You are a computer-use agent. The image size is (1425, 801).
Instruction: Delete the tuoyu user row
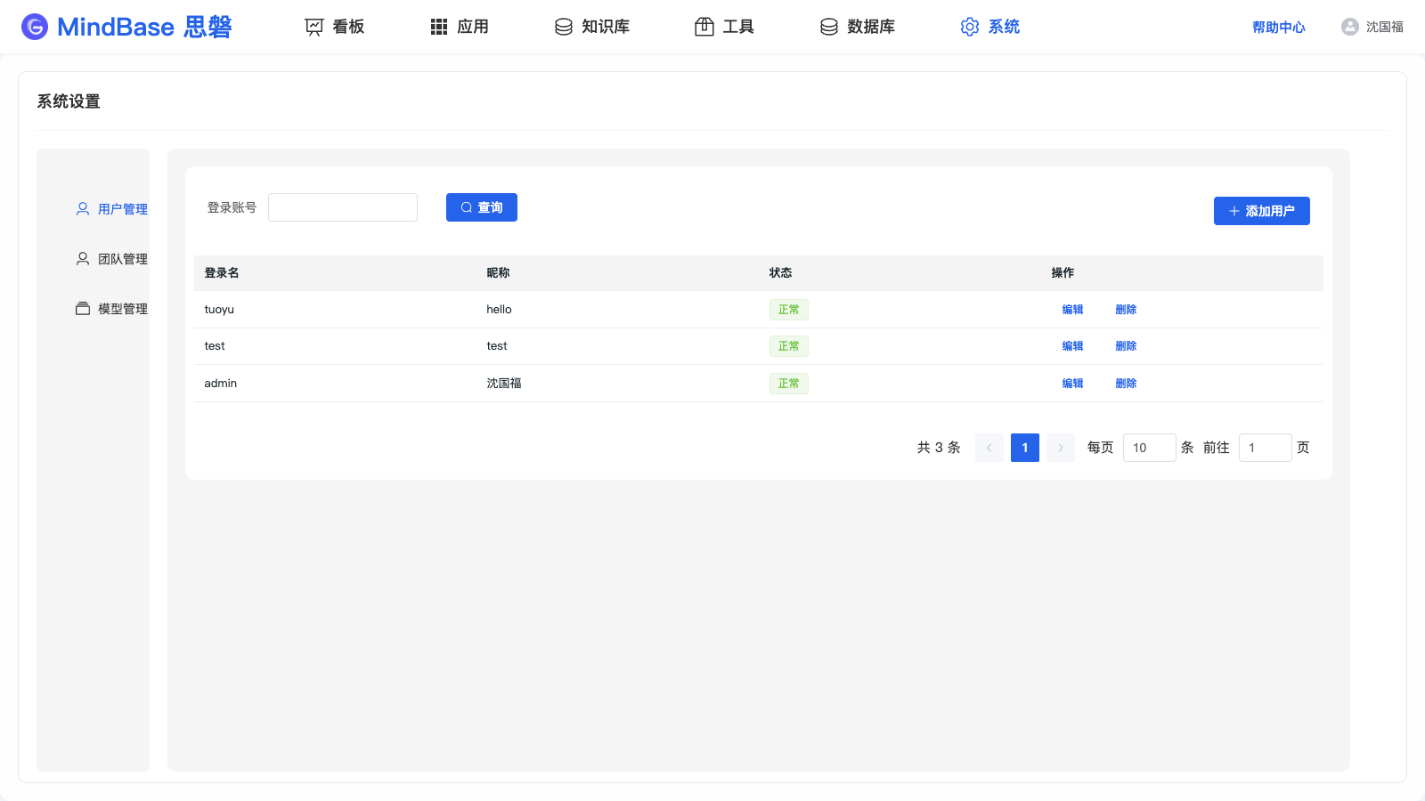(x=1126, y=310)
